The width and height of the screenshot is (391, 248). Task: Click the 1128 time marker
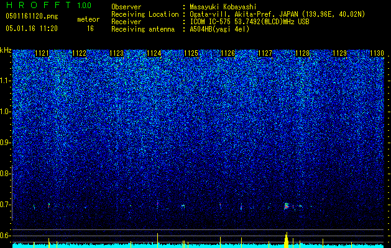pyautogui.click(x=303, y=53)
